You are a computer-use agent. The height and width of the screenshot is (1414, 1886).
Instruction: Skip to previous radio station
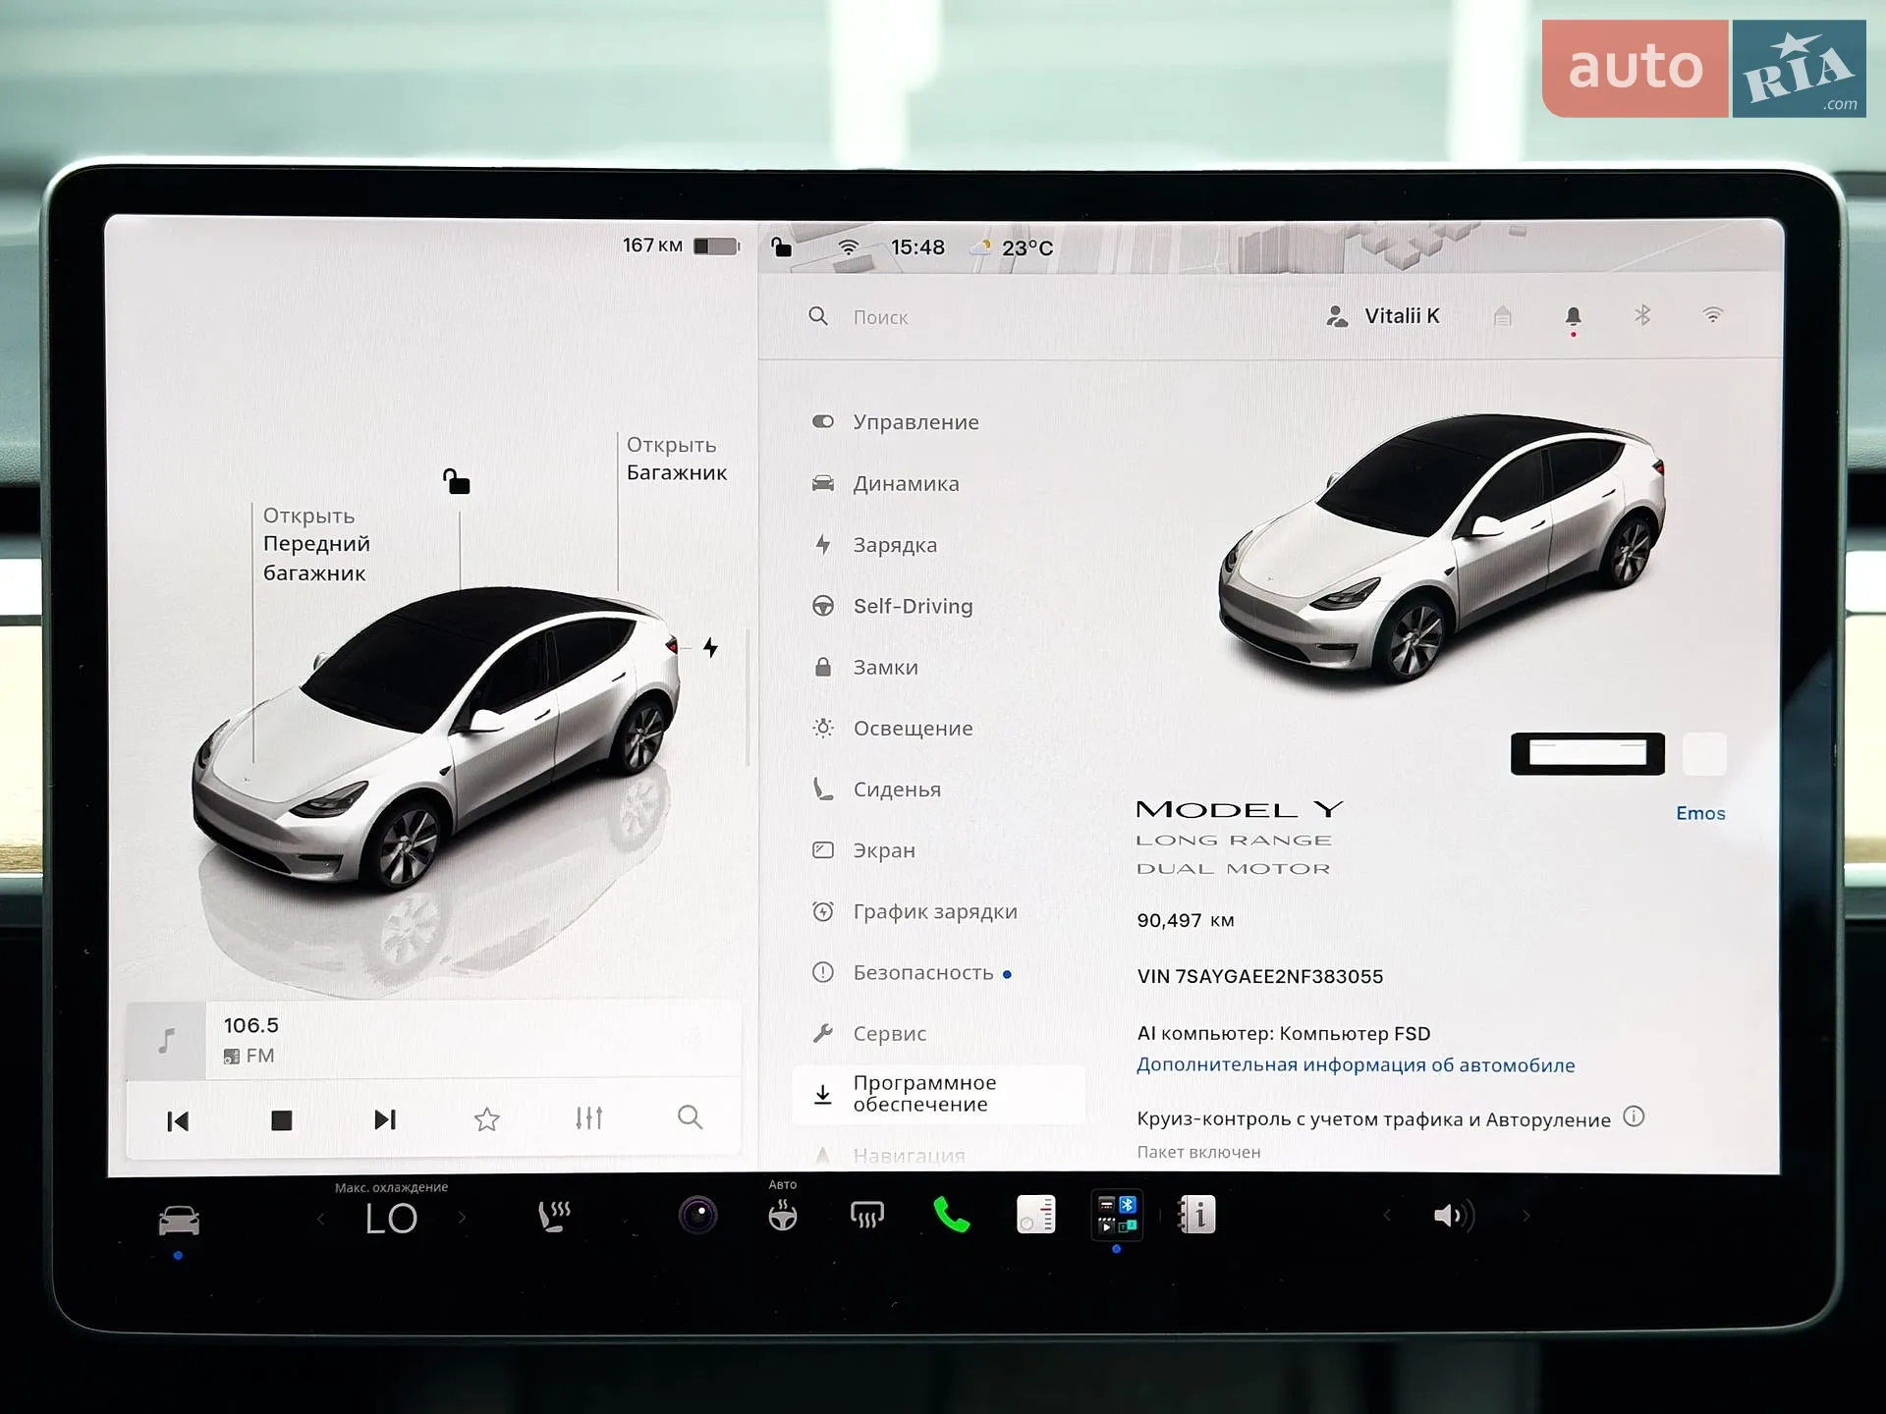point(178,1120)
